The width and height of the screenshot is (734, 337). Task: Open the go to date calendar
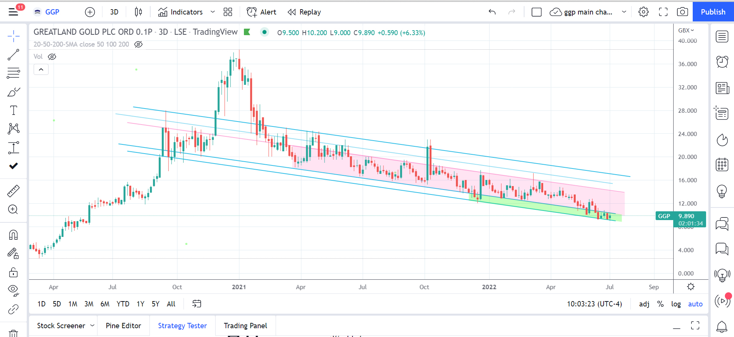[x=196, y=304]
